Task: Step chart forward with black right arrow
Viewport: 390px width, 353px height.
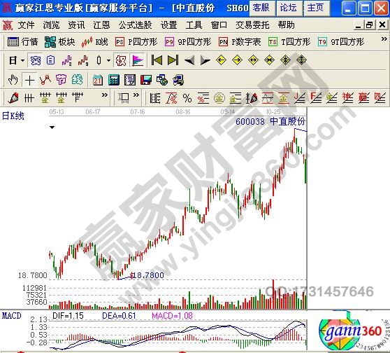Action: (205, 60)
